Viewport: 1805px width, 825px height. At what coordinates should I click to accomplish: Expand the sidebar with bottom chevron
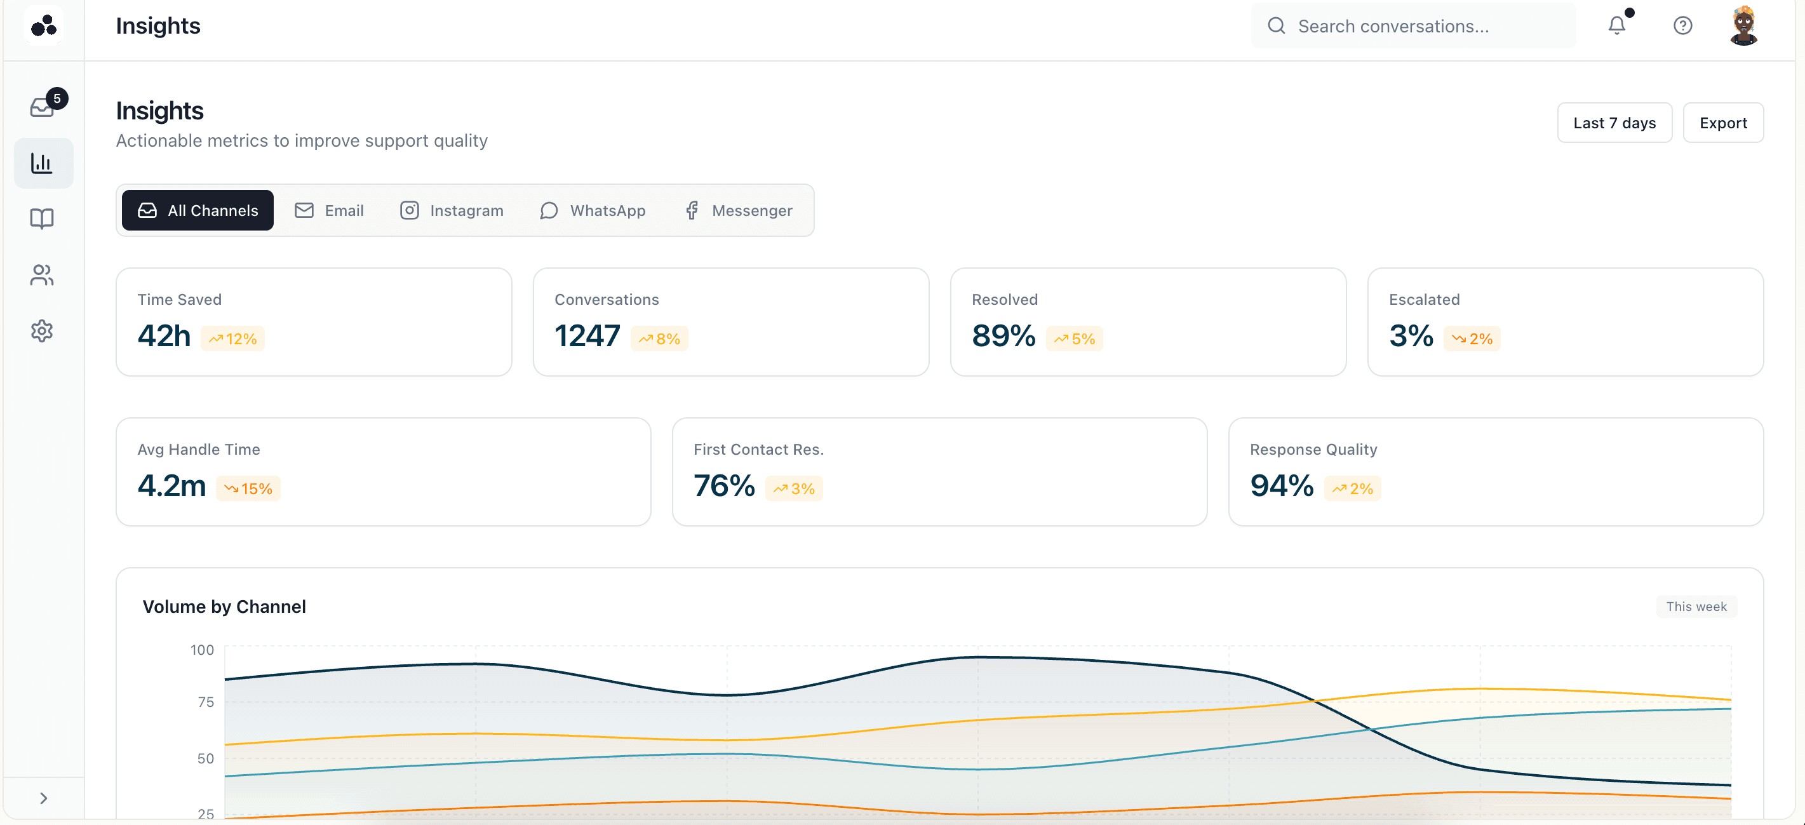click(x=43, y=798)
